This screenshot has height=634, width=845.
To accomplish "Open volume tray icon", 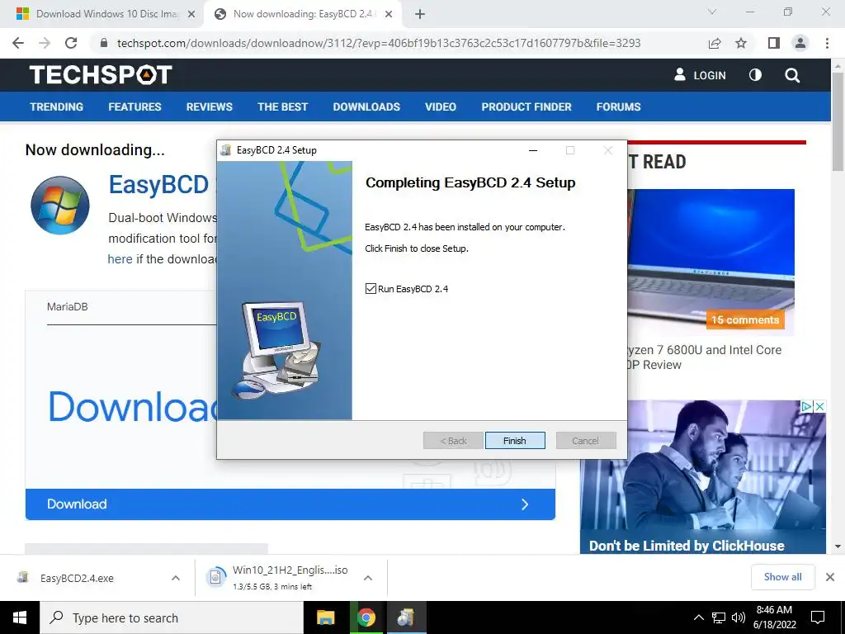I will click(x=739, y=617).
